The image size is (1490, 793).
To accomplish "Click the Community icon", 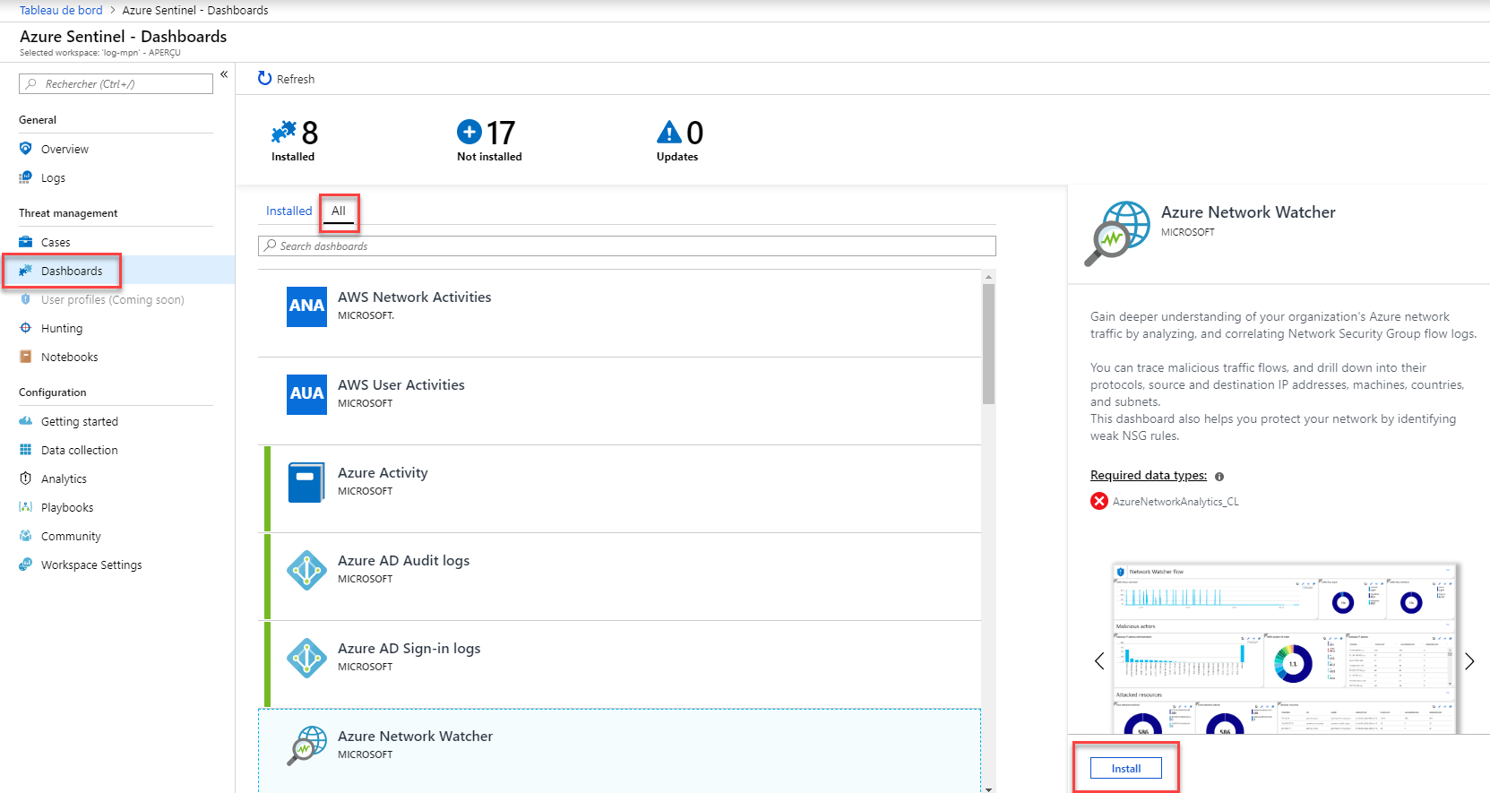I will (x=25, y=536).
